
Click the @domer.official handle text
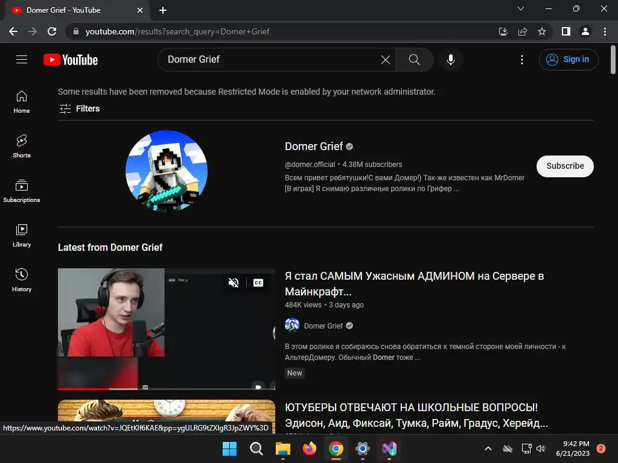(310, 165)
